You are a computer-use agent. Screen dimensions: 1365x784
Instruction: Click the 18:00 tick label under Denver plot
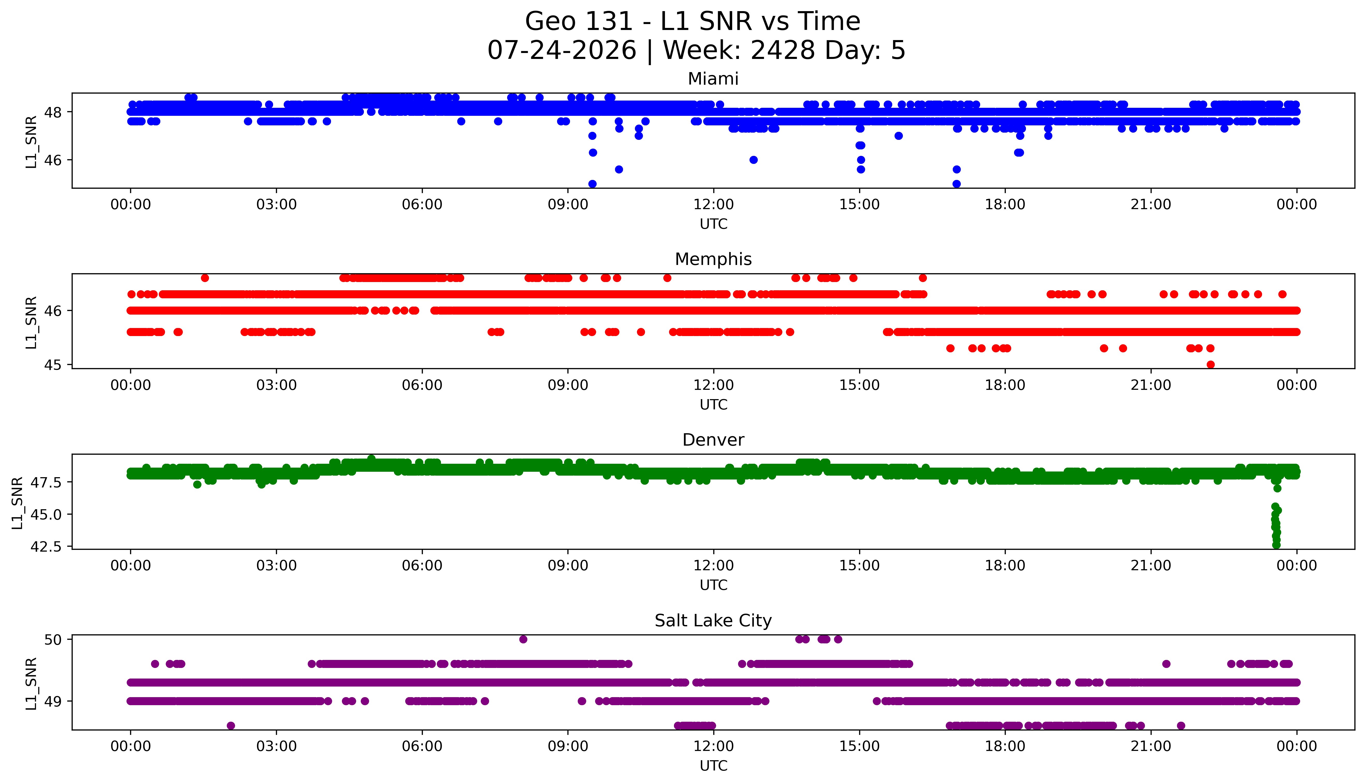pos(1005,565)
